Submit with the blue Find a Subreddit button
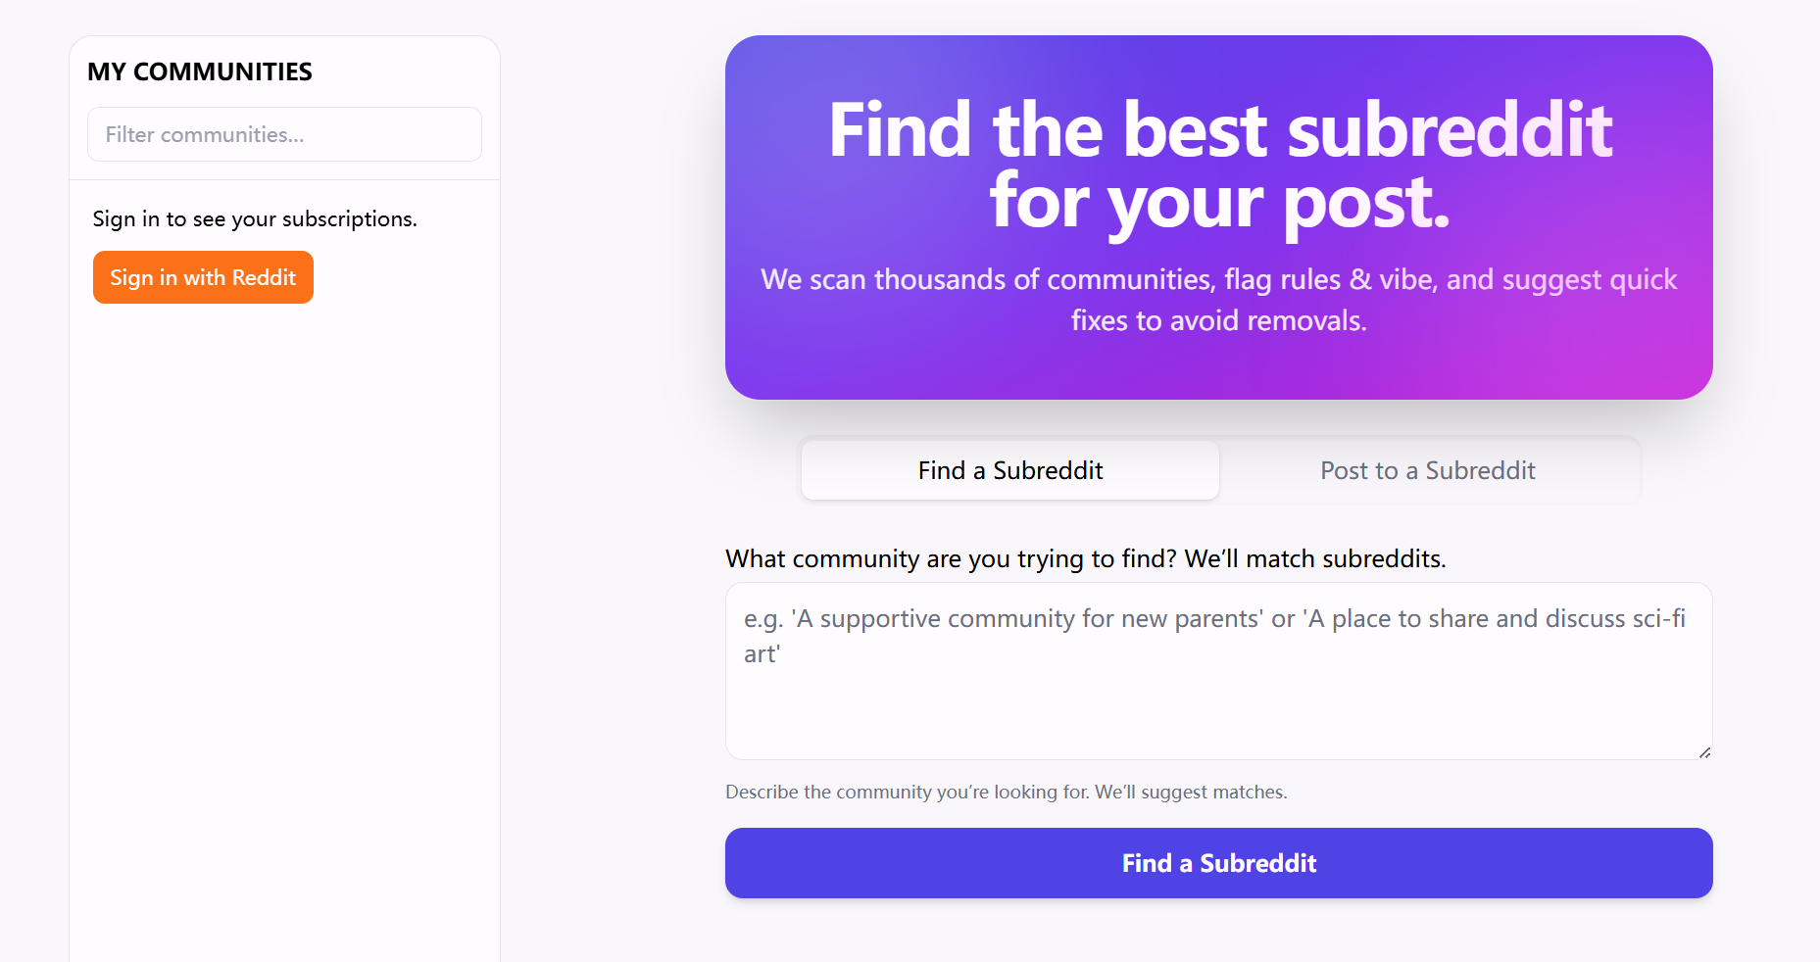 point(1218,863)
